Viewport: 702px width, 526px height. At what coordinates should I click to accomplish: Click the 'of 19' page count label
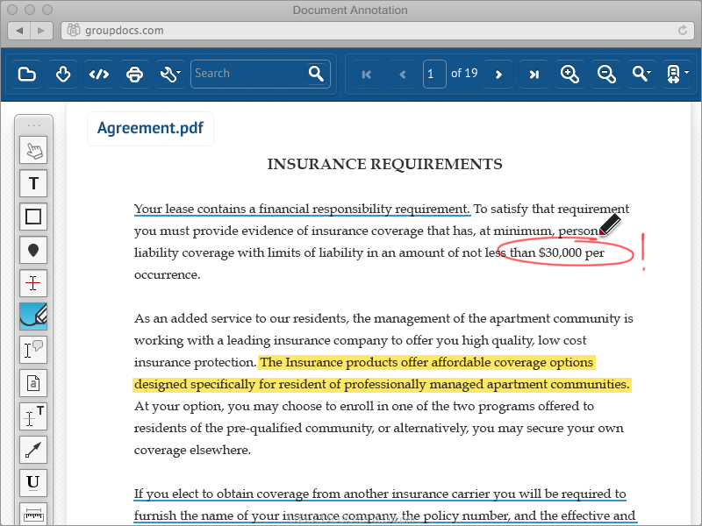[x=464, y=74]
